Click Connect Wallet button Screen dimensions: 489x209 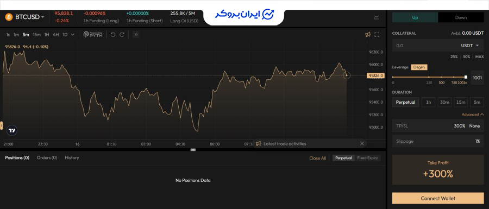[438, 198]
